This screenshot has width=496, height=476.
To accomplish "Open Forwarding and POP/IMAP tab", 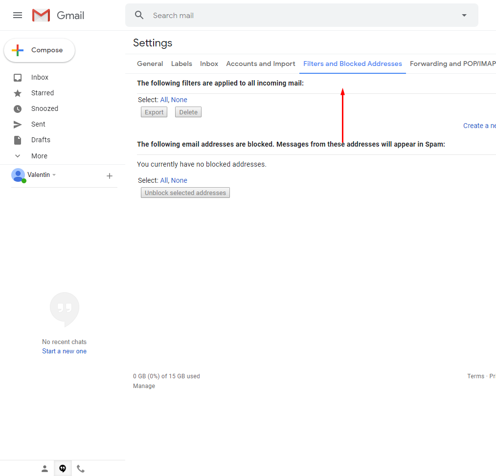I will click(453, 64).
